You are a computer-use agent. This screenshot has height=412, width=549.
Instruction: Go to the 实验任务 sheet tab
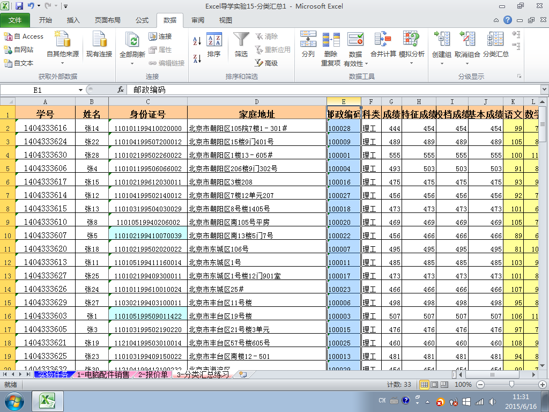tap(53, 374)
